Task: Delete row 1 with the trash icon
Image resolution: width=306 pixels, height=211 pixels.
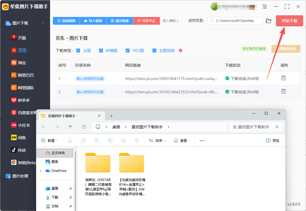Action: pyautogui.click(x=283, y=78)
